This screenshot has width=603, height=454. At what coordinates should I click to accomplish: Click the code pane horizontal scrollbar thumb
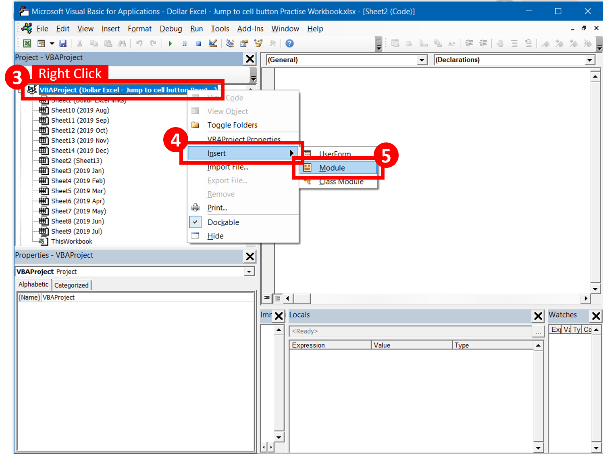click(302, 299)
